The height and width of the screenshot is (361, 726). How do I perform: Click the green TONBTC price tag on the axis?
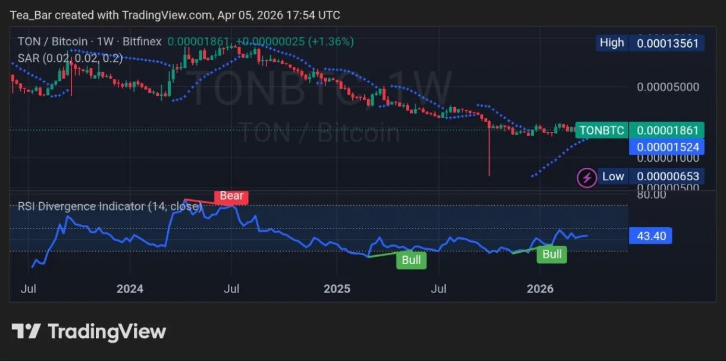(601, 130)
